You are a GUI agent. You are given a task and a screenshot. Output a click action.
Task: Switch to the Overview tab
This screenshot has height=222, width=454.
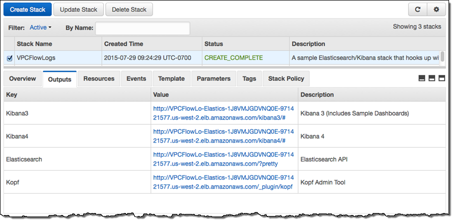pyautogui.click(x=22, y=79)
